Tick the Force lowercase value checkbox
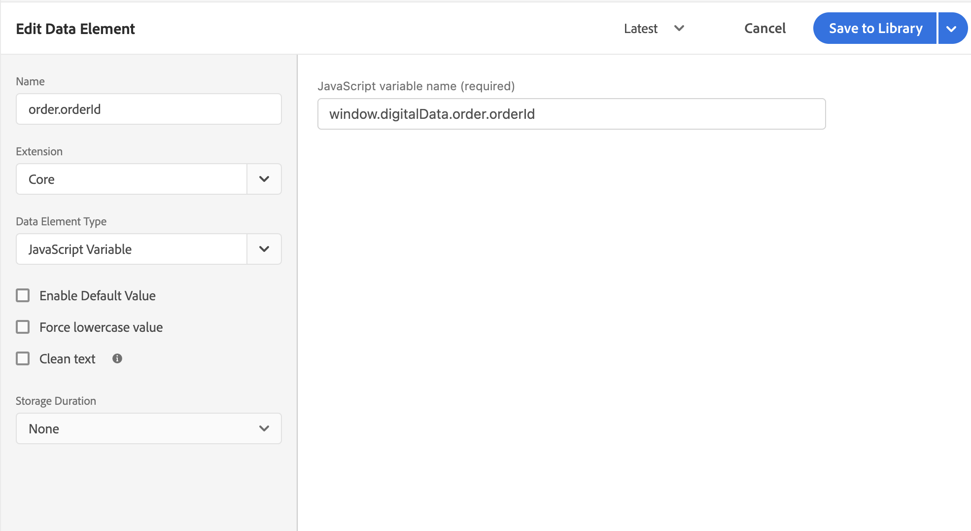Screen dimensions: 971x531 (x=23, y=327)
